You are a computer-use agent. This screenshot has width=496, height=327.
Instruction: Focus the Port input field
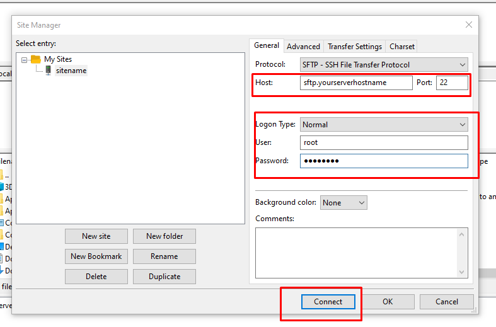(x=452, y=83)
